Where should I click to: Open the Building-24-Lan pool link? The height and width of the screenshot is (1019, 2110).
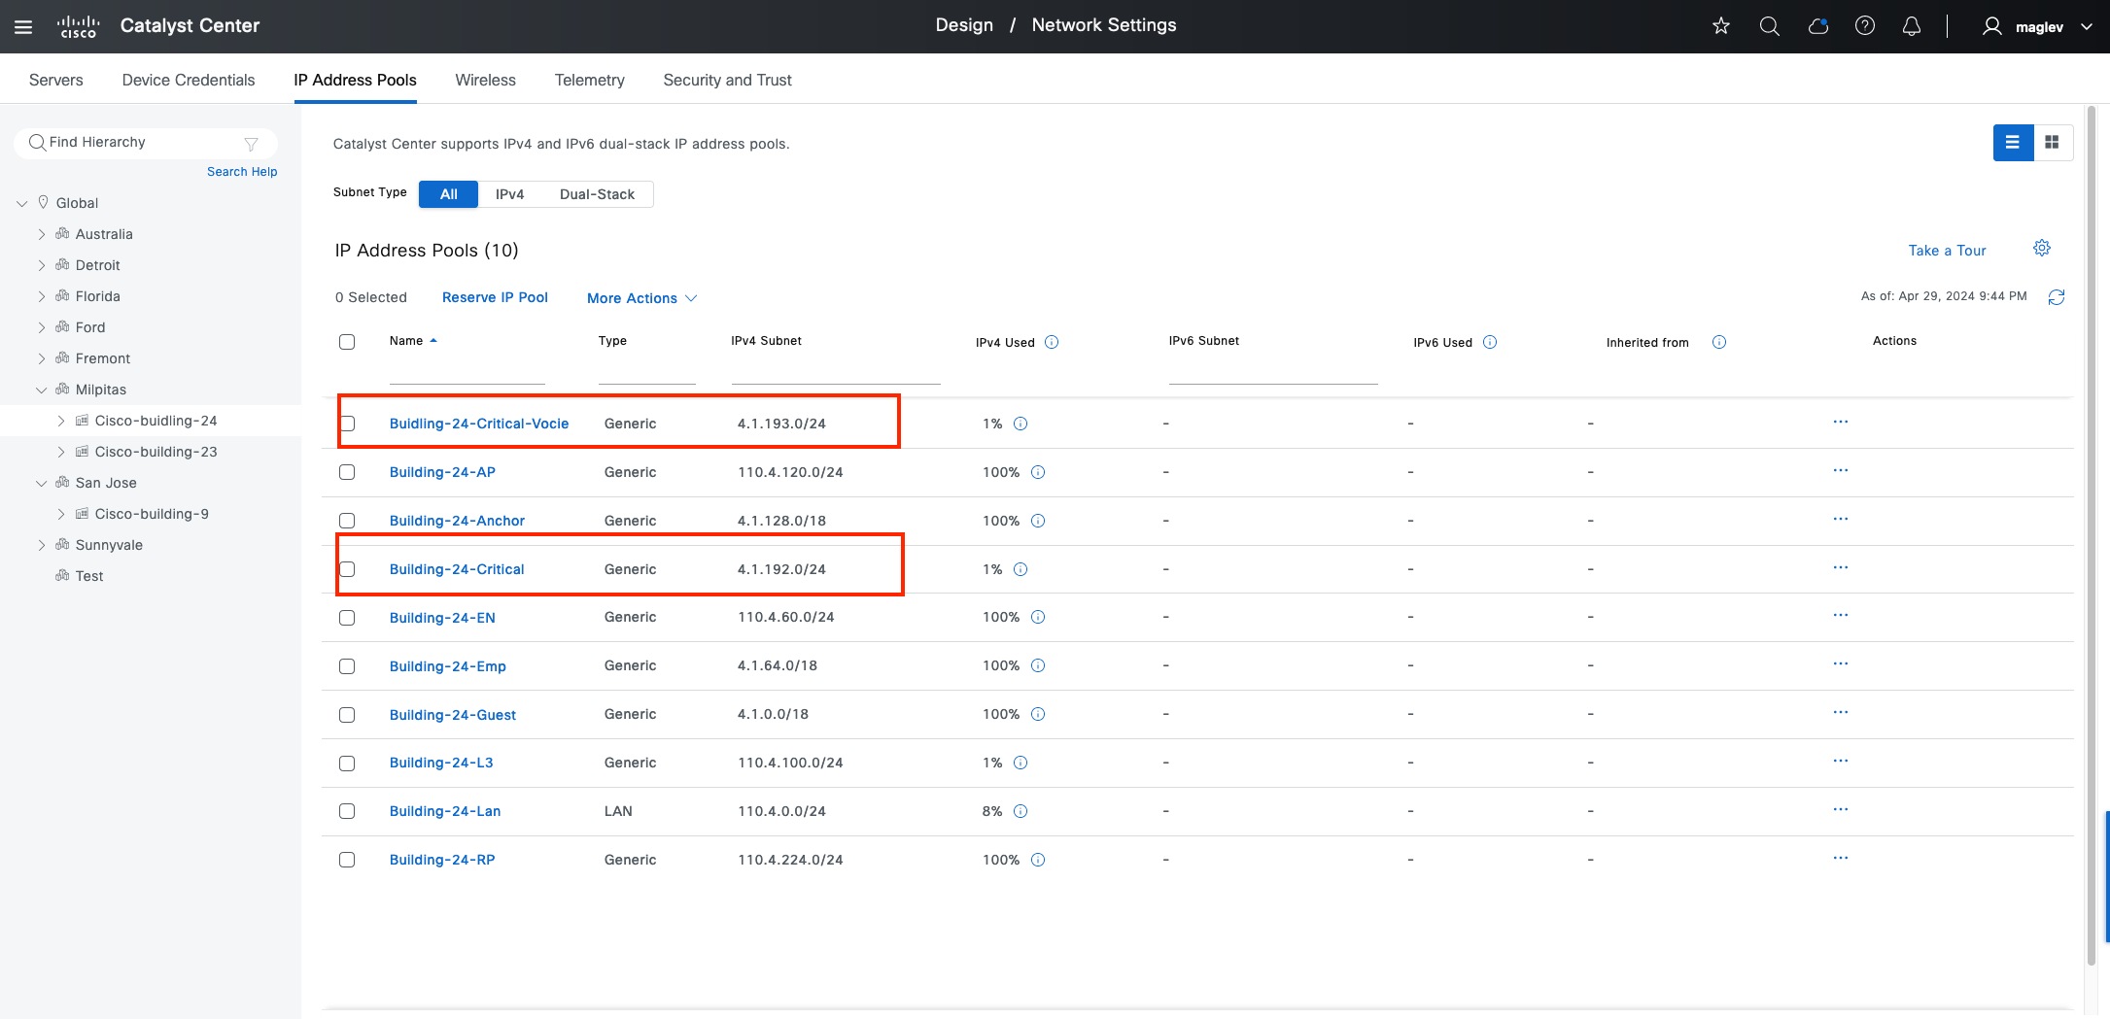445,811
